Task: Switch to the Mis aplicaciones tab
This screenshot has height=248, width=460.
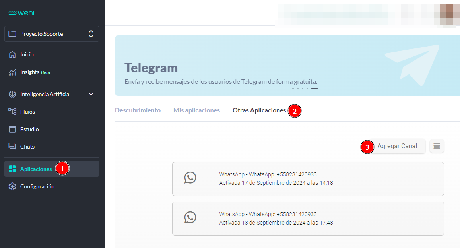Action: tap(196, 110)
